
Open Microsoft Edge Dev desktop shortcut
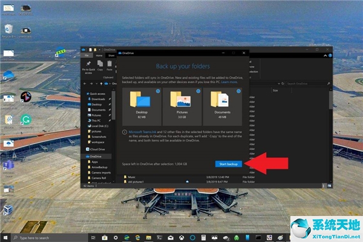60,56
